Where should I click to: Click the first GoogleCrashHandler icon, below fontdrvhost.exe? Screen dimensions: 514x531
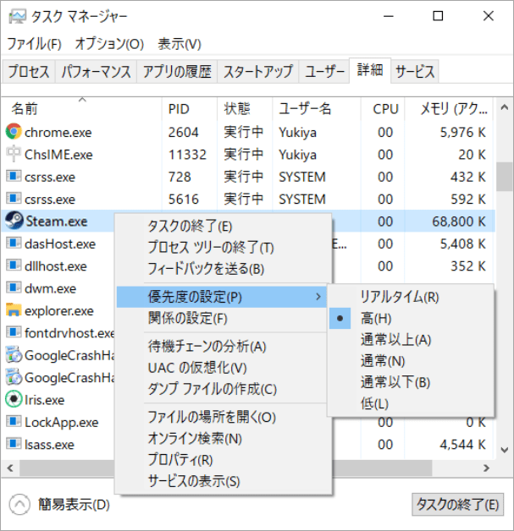[14, 354]
